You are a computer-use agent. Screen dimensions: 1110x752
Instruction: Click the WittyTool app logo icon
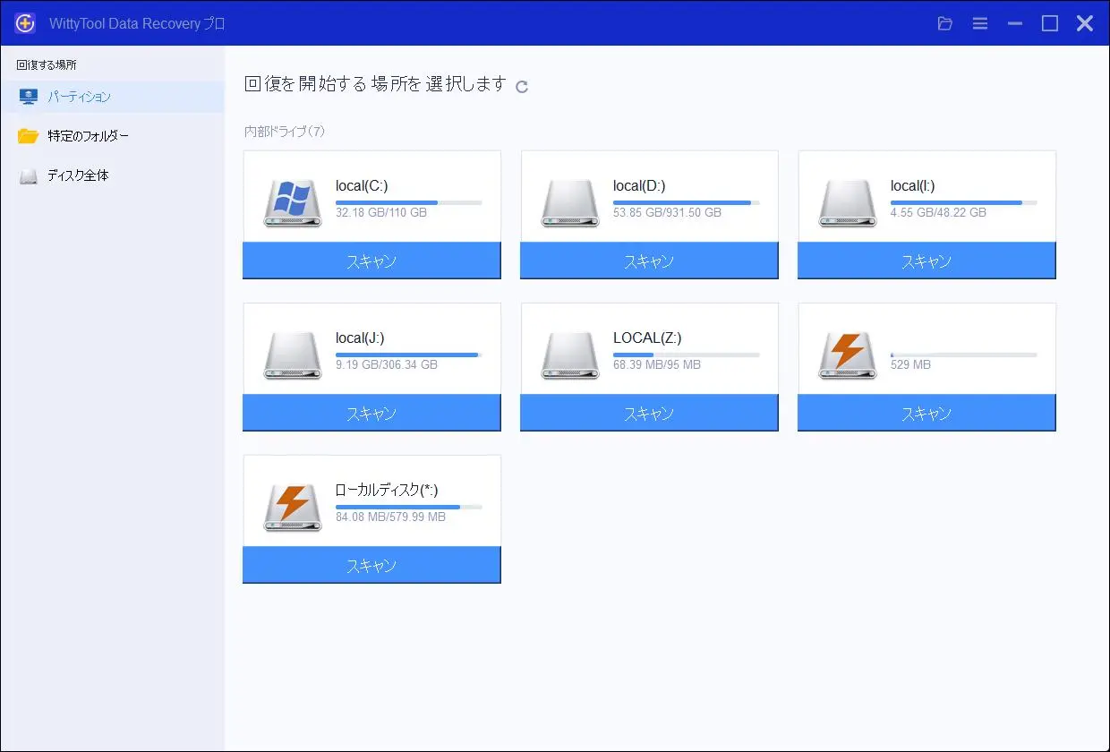(25, 23)
